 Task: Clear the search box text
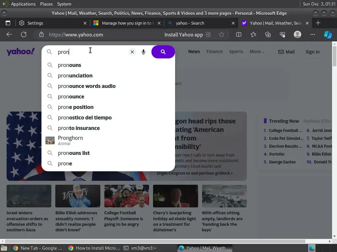(132, 52)
